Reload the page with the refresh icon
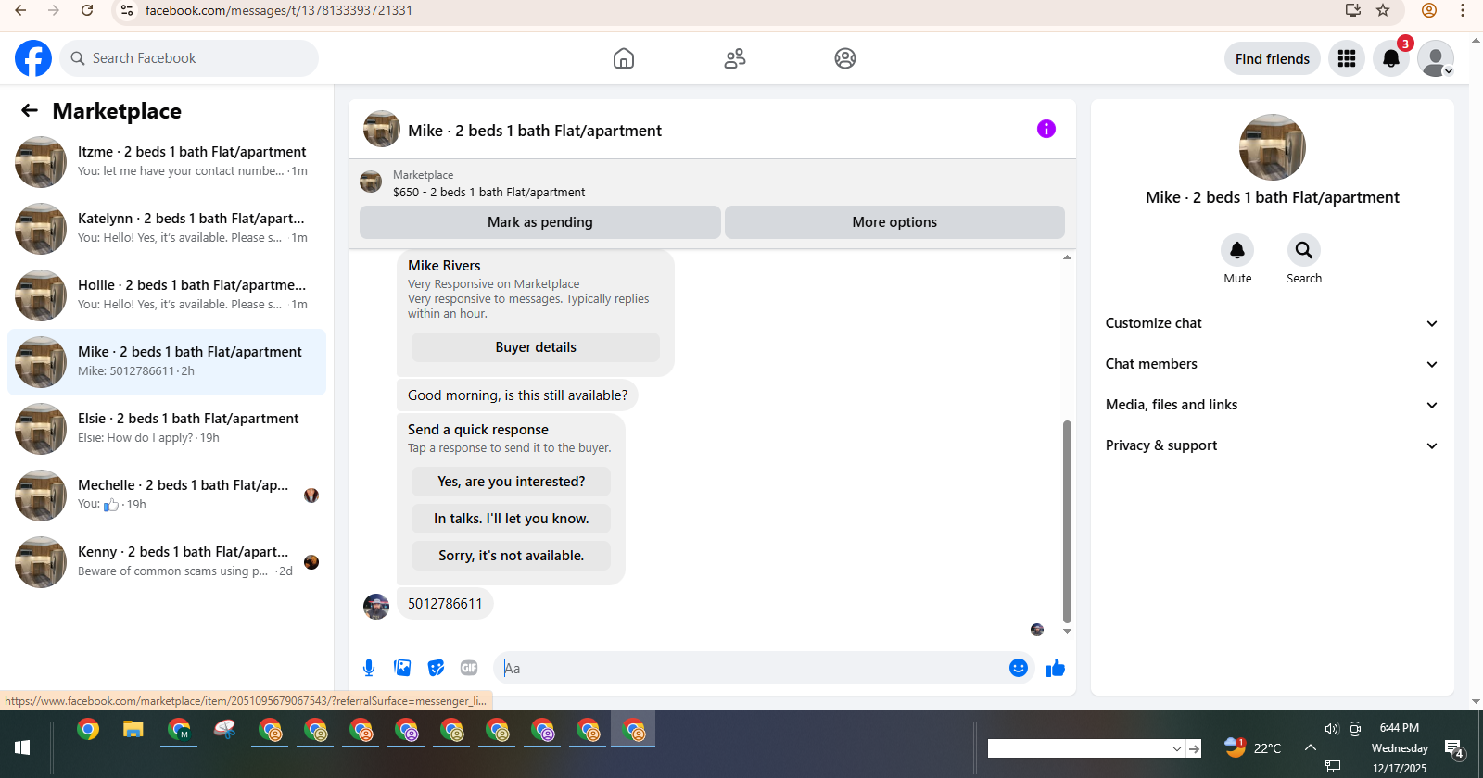This screenshot has height=778, width=1483. tap(87, 10)
